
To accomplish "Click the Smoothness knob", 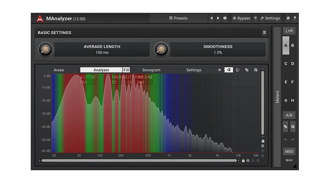I will 161,49.
